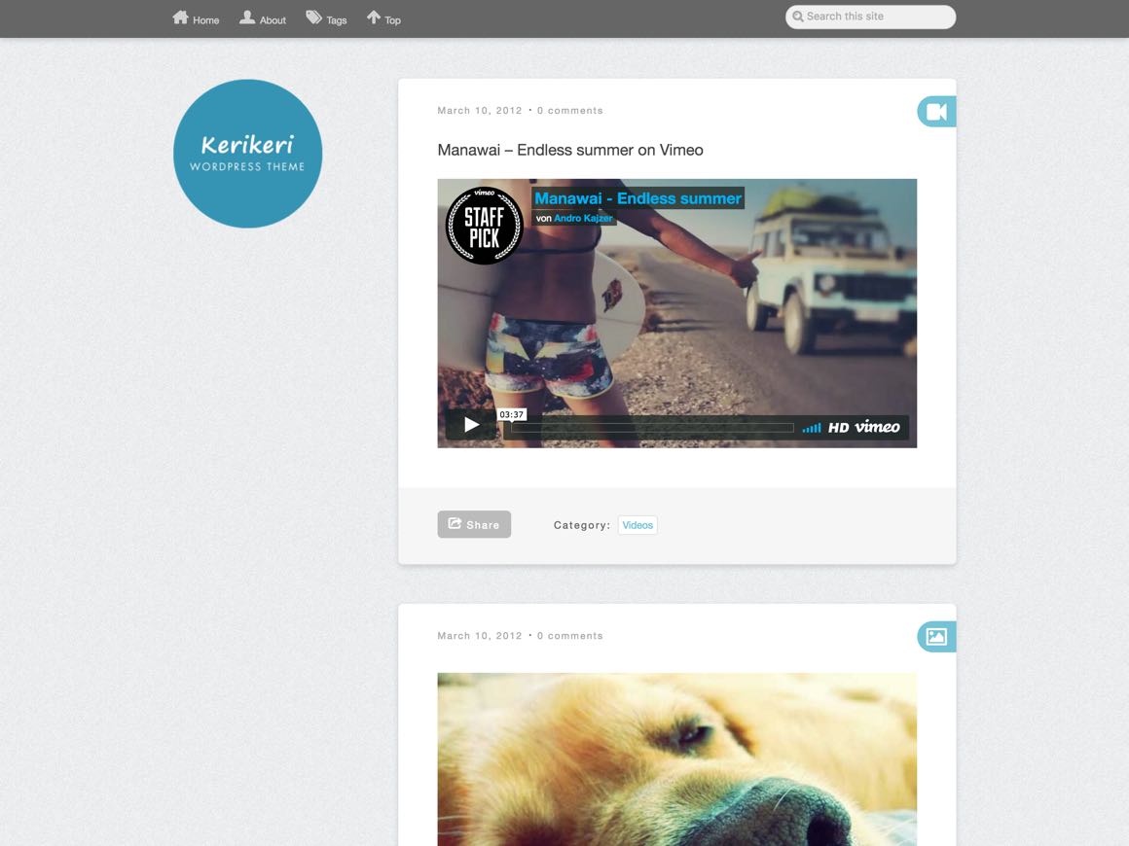Toggle HD quality in video player
The image size is (1129, 846).
point(838,428)
